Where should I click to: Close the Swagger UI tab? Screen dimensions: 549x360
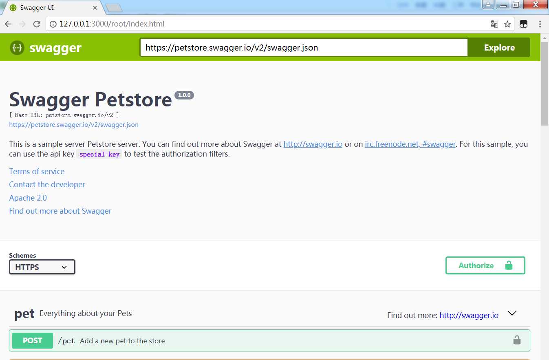(95, 7)
